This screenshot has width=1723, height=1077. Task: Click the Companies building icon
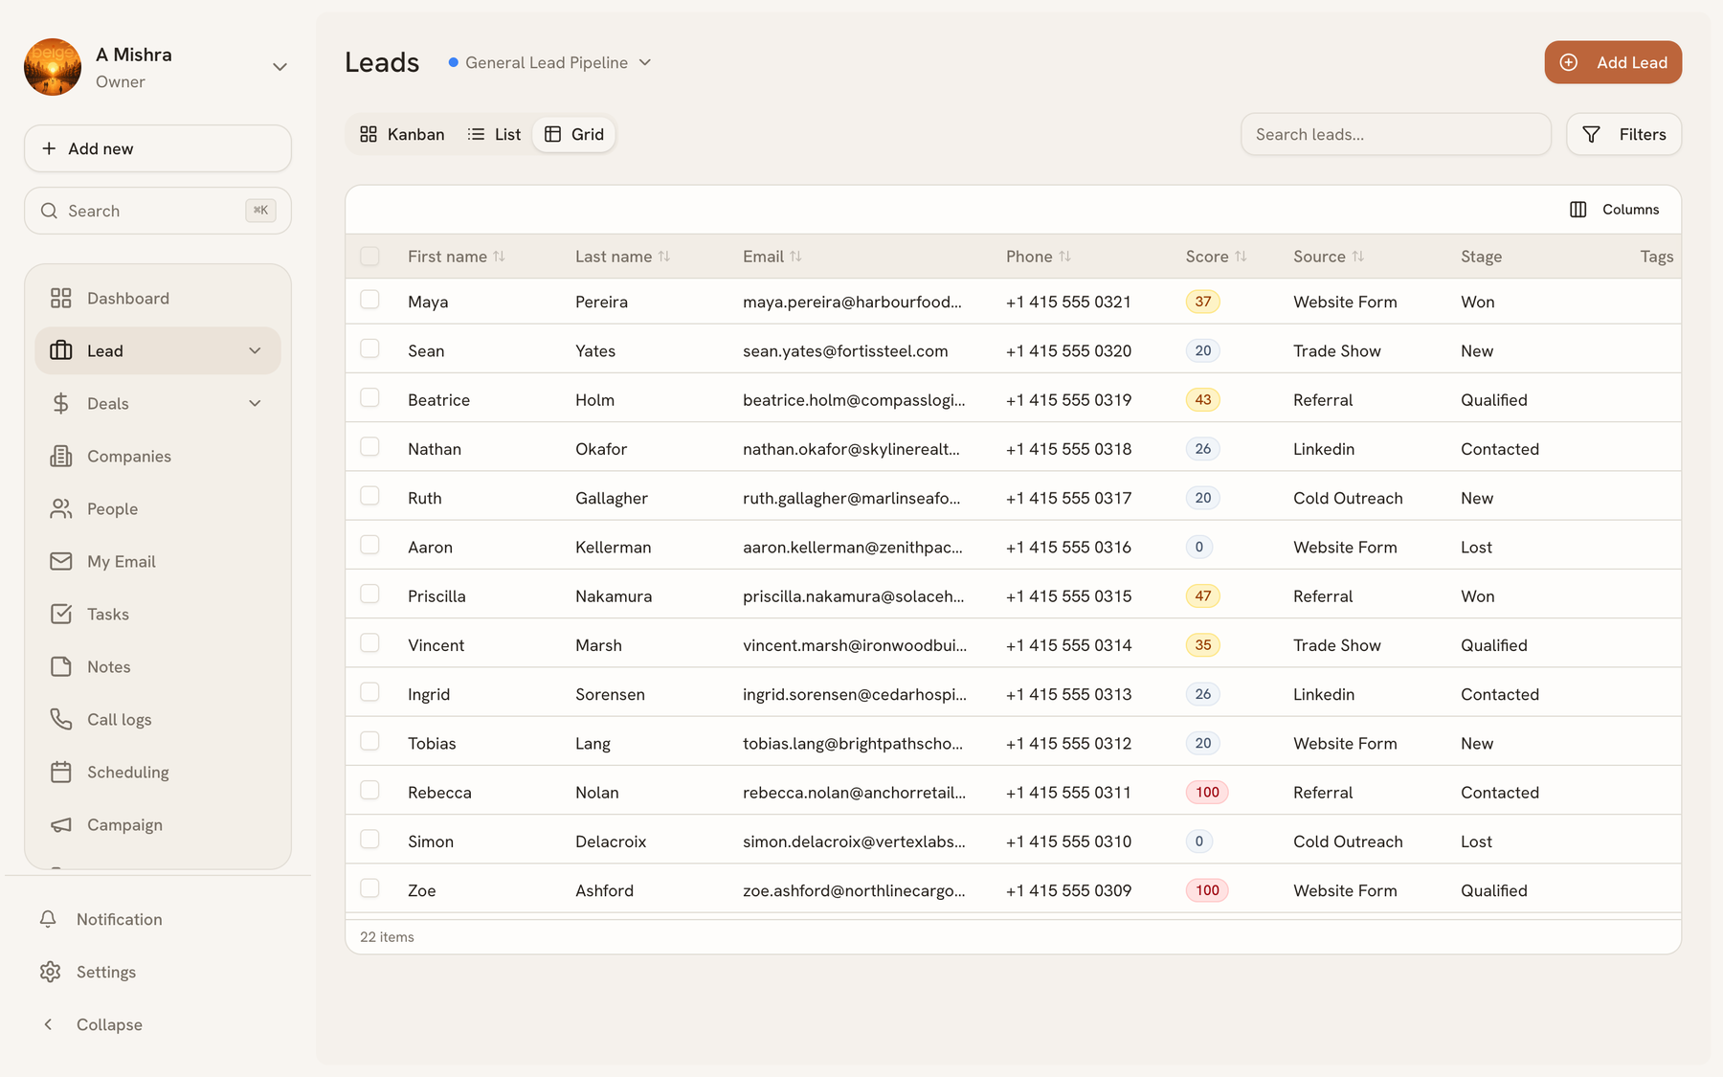(x=60, y=457)
